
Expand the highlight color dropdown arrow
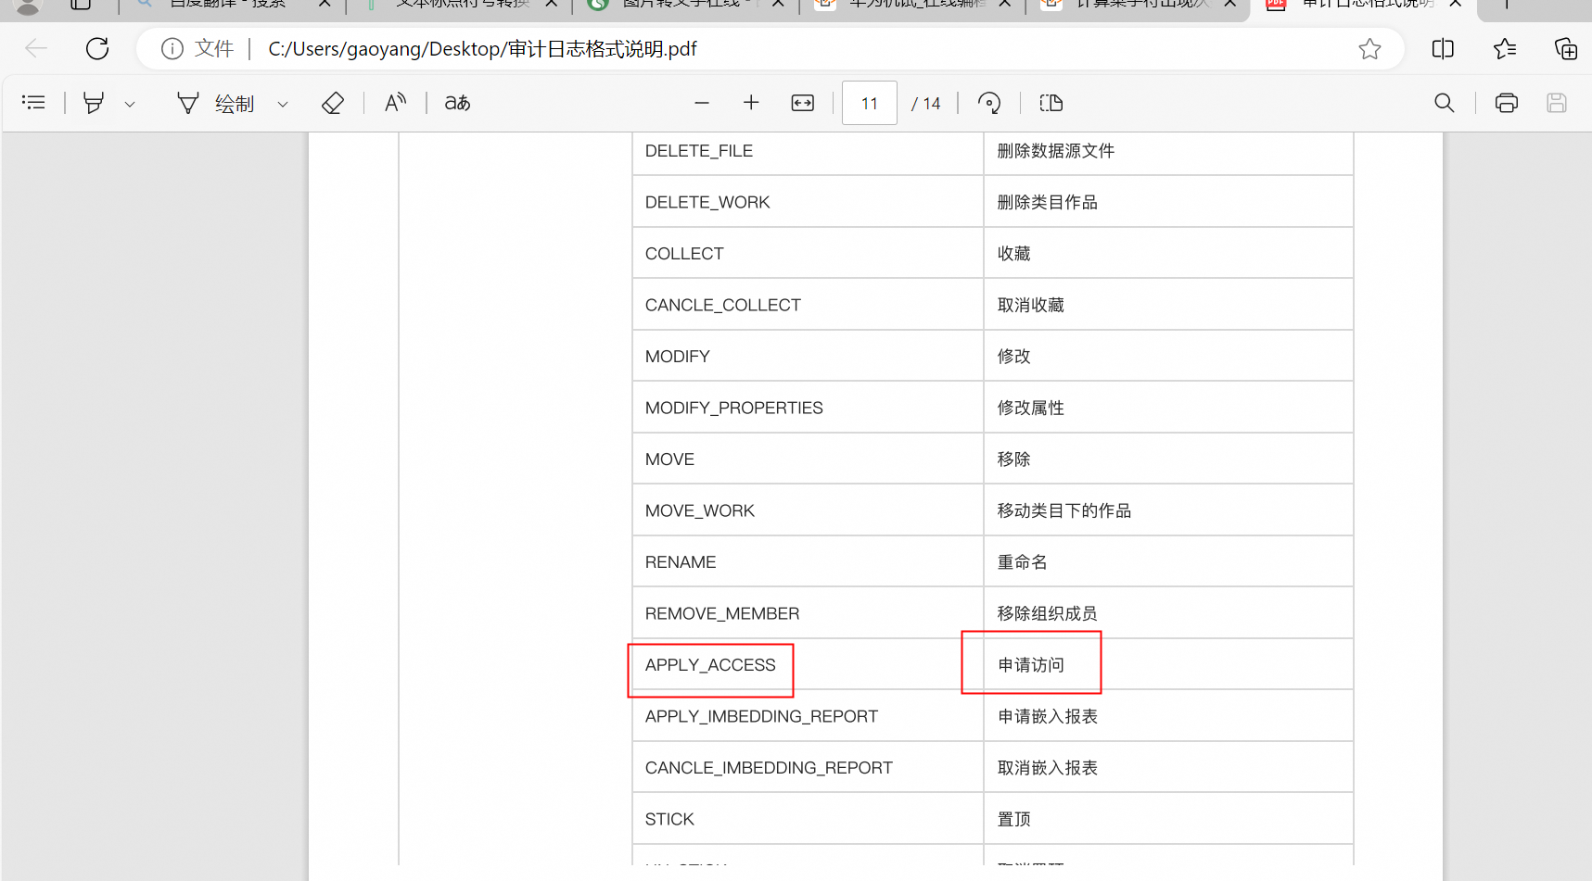click(130, 105)
